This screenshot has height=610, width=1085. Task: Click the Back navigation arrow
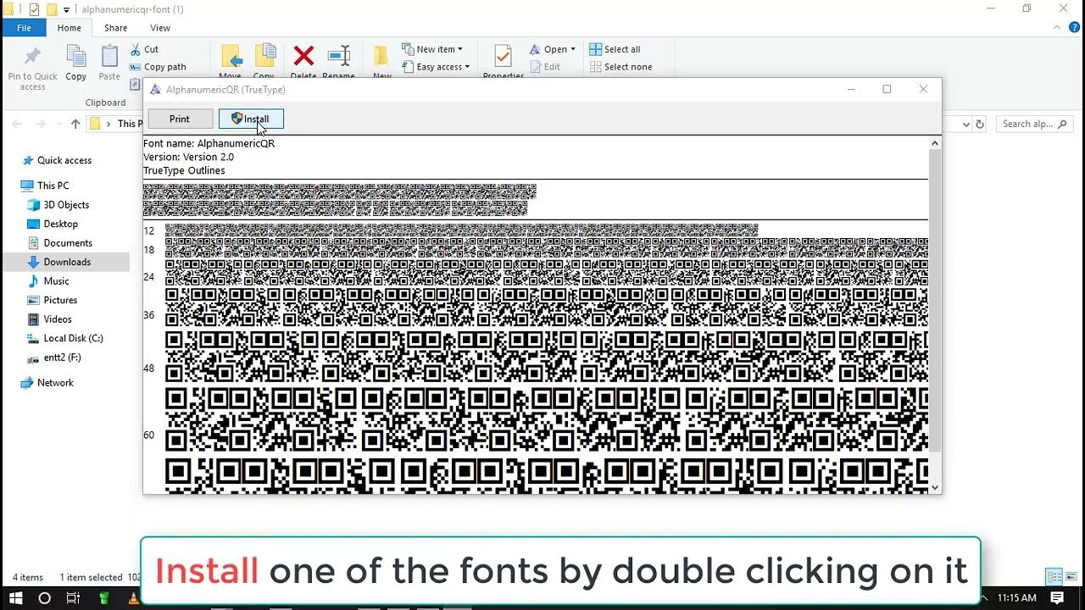tap(17, 124)
